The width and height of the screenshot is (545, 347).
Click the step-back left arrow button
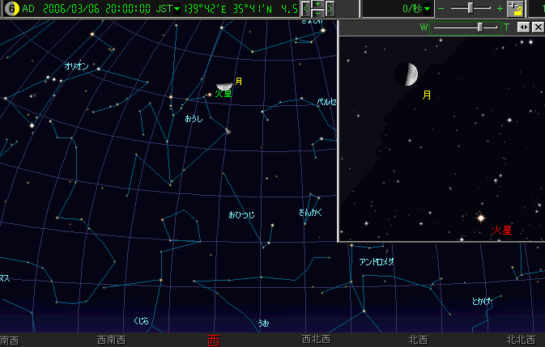click(x=306, y=9)
